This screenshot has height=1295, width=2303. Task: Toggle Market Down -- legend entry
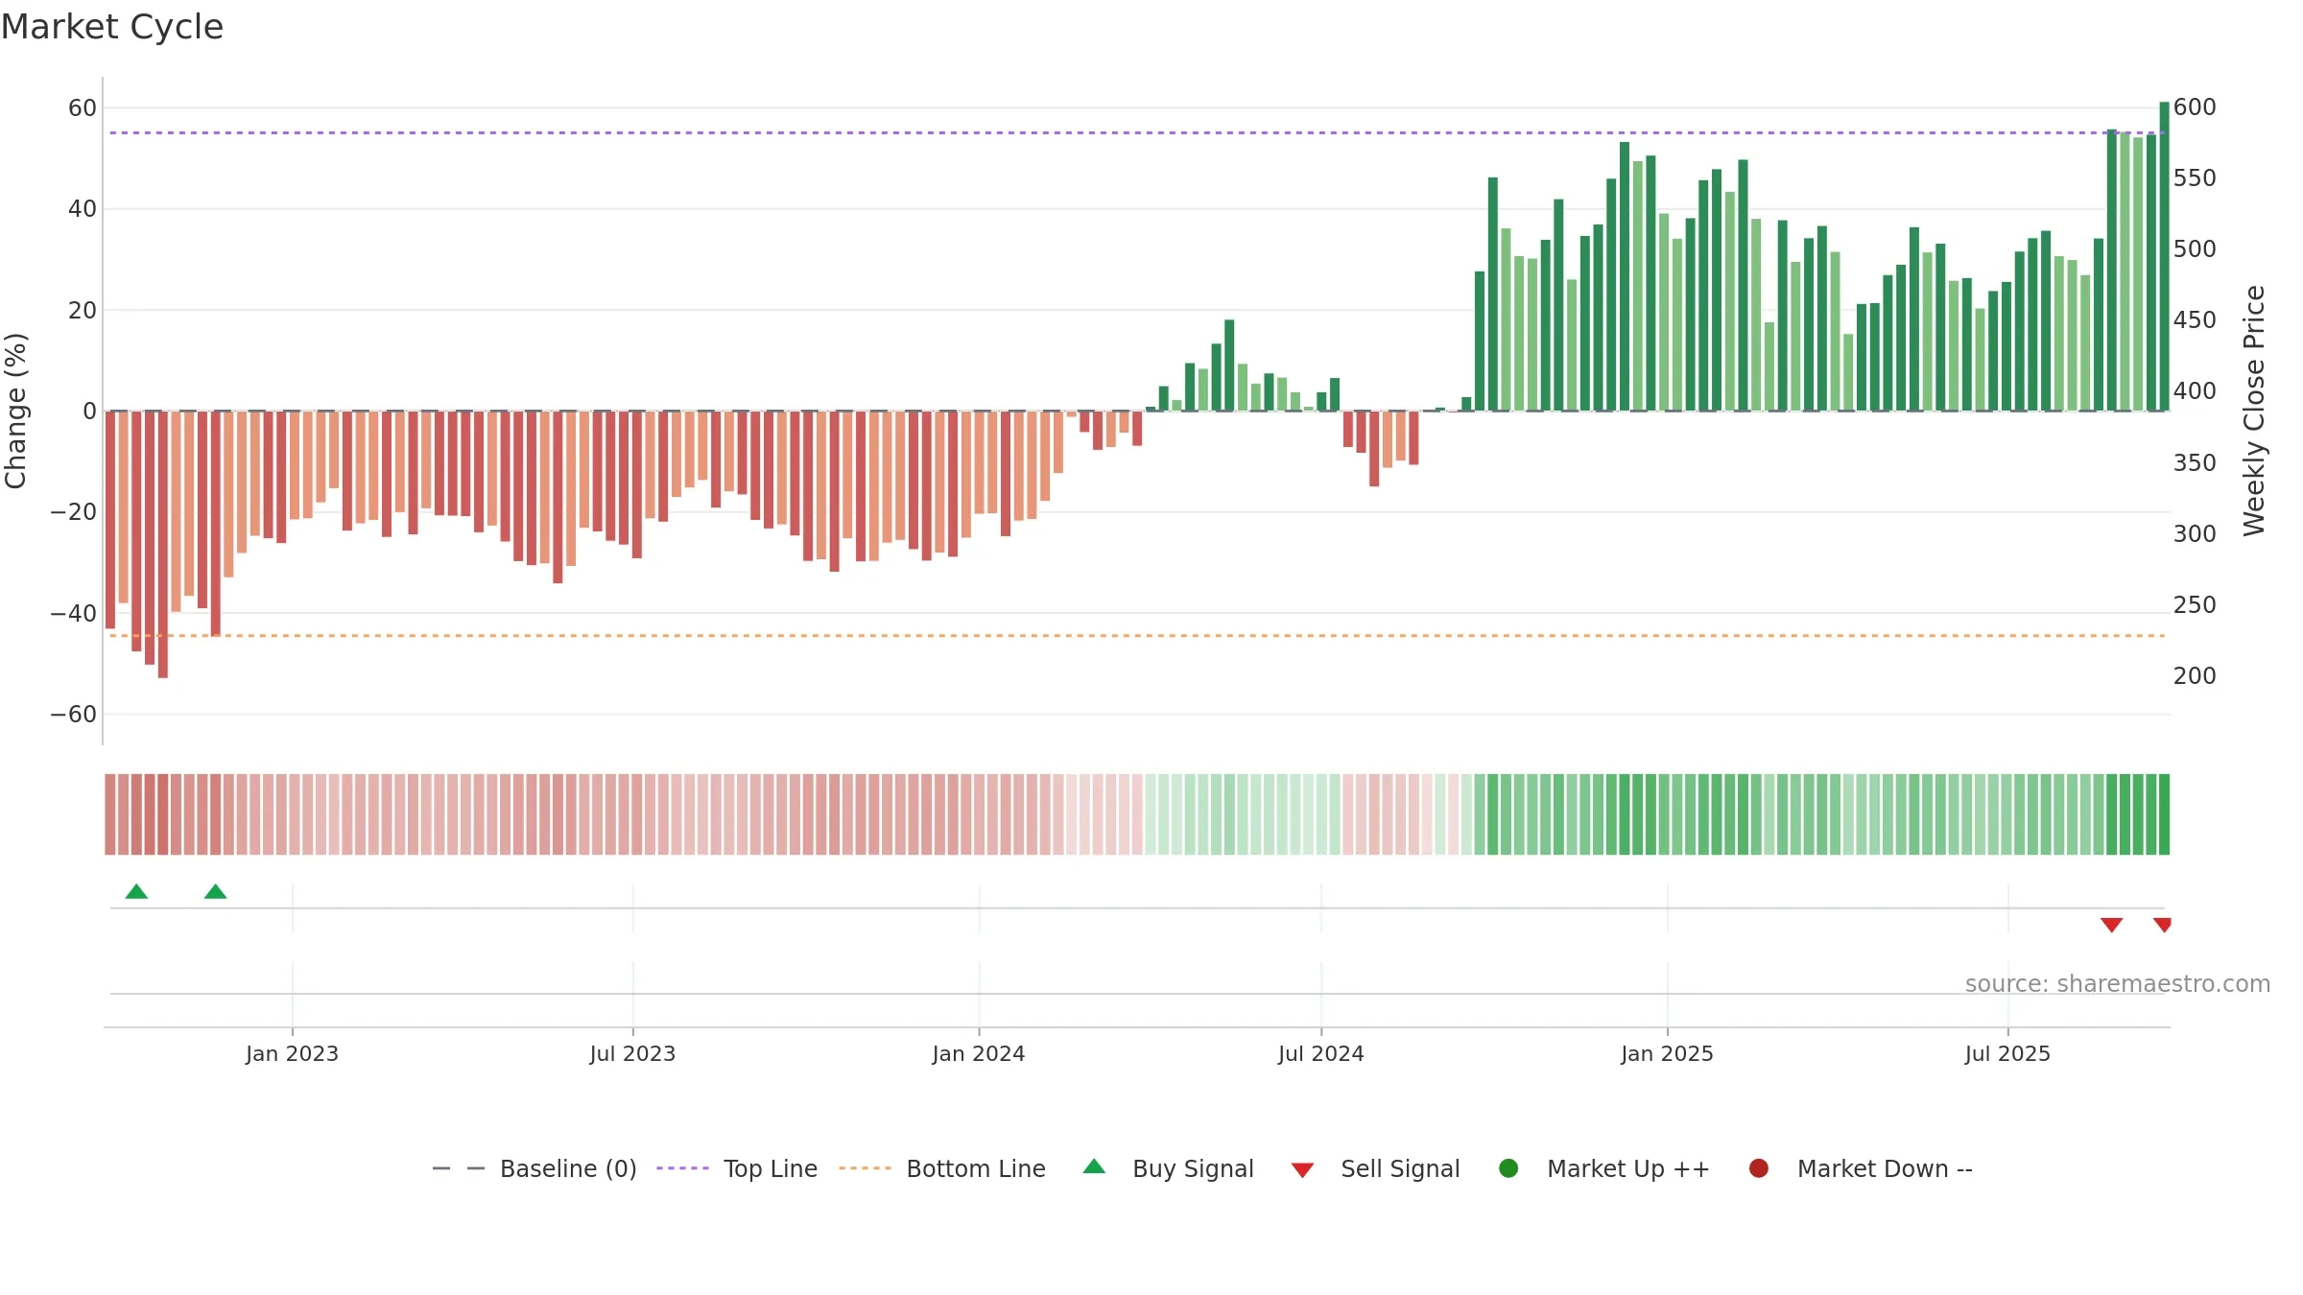(1860, 1168)
